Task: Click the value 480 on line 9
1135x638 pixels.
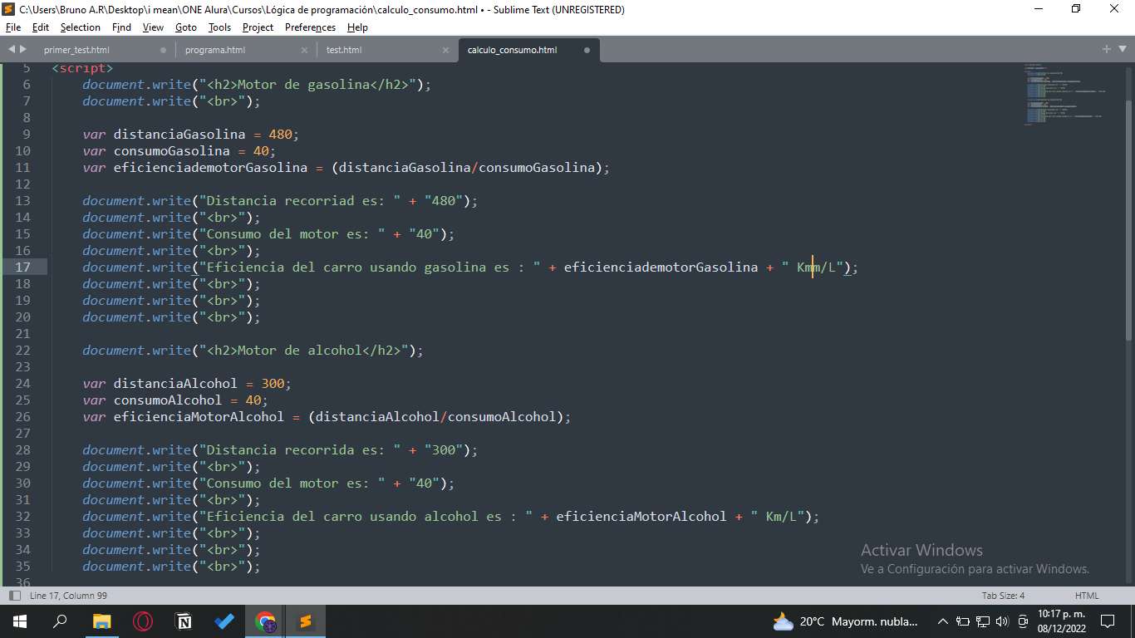Action: click(x=281, y=134)
